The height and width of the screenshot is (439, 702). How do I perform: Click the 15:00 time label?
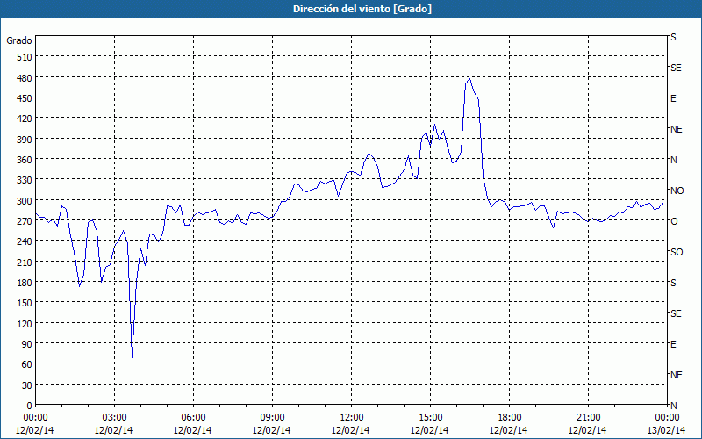pyautogui.click(x=430, y=418)
